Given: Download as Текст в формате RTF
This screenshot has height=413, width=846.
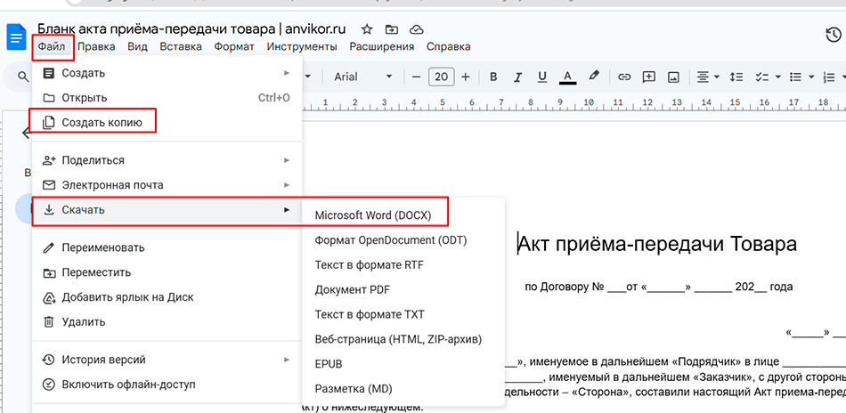Looking at the screenshot, I should [403, 264].
